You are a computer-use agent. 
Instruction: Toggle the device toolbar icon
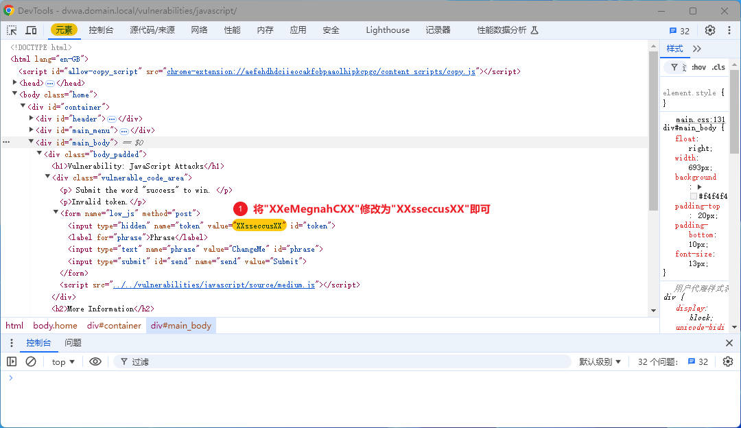(x=31, y=30)
